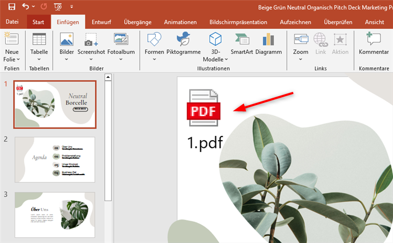Open the Datei tab

(12, 22)
